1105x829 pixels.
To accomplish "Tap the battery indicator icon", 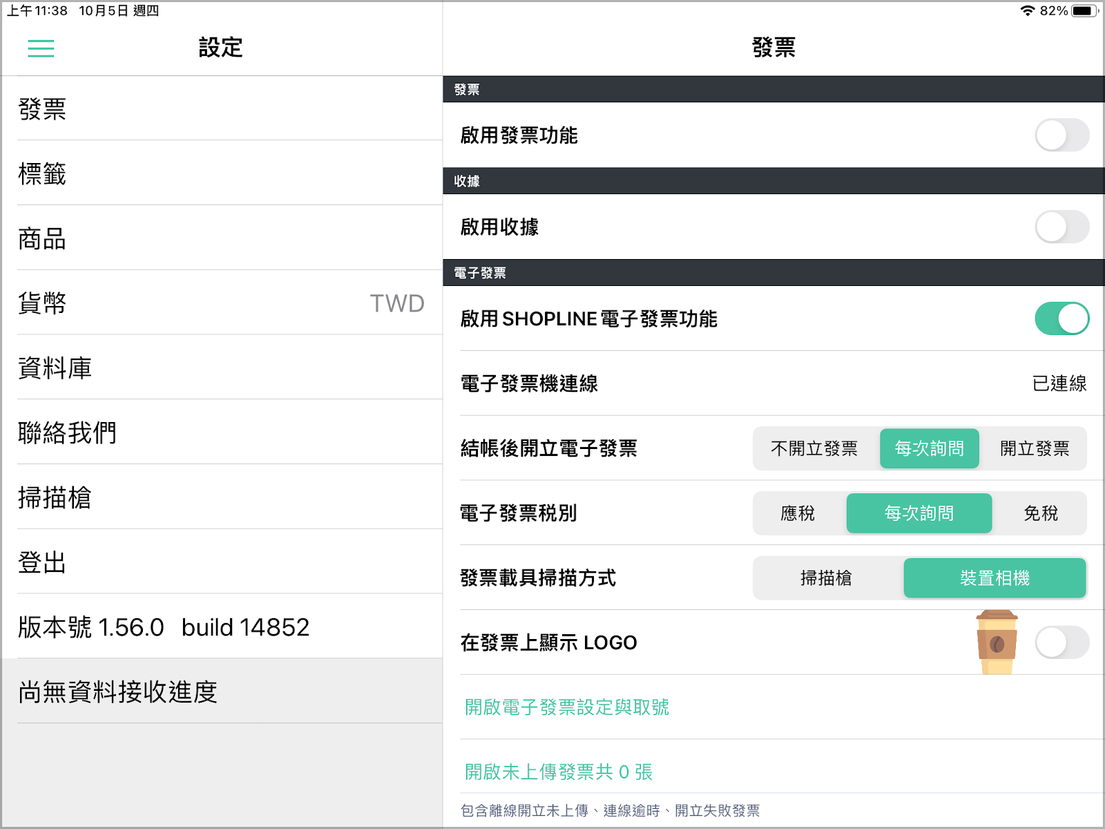I will click(x=1084, y=11).
